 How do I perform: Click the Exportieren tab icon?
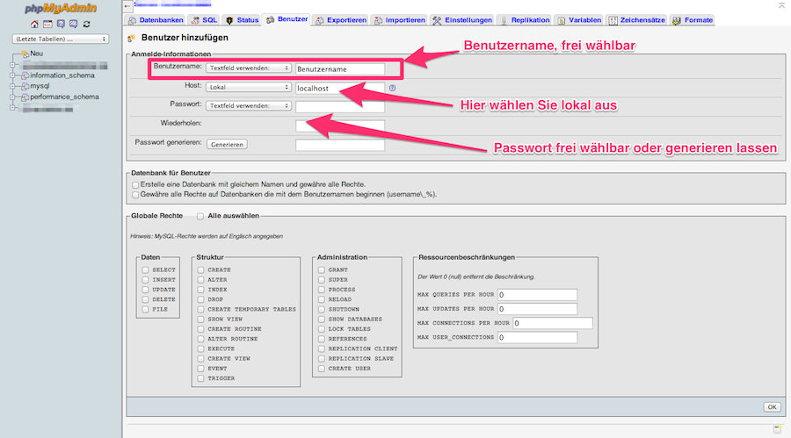tap(320, 20)
